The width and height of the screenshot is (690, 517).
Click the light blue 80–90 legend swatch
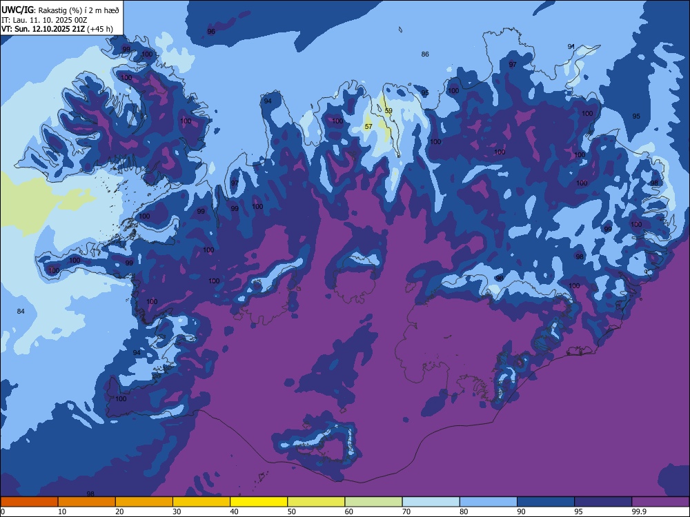489,502
